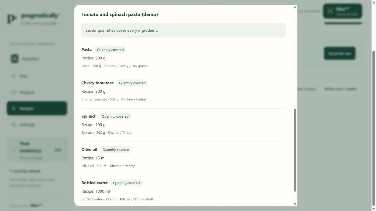Click 'Olive oil · 500 ml · Kitchen / Pantry'
Viewport: 376px width, 211px height.
108,166
